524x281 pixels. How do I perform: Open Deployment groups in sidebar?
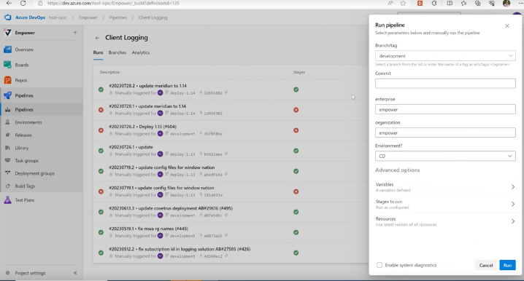[34, 173]
